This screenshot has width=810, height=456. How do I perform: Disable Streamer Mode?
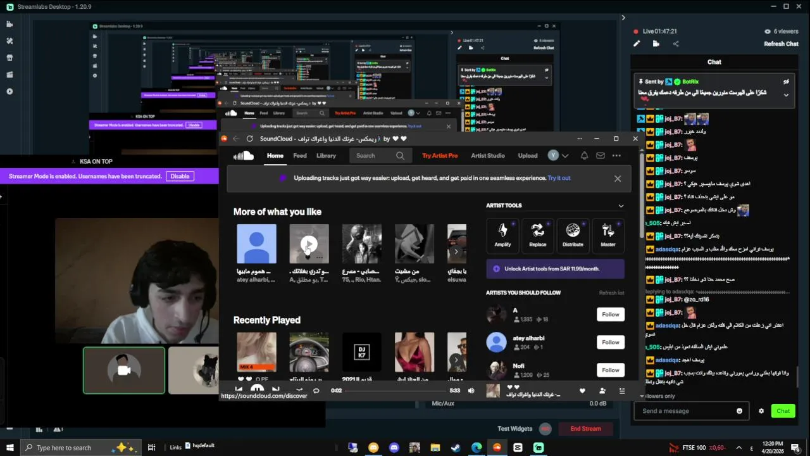pos(180,176)
